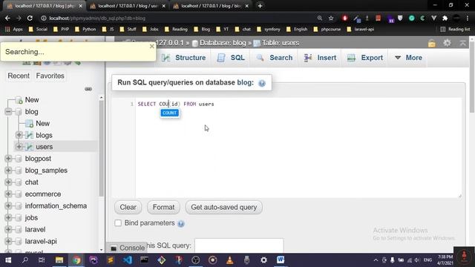The image size is (475, 267).
Task: Click the navigation link-toggle icon
Action: pyautogui.click(x=88, y=89)
